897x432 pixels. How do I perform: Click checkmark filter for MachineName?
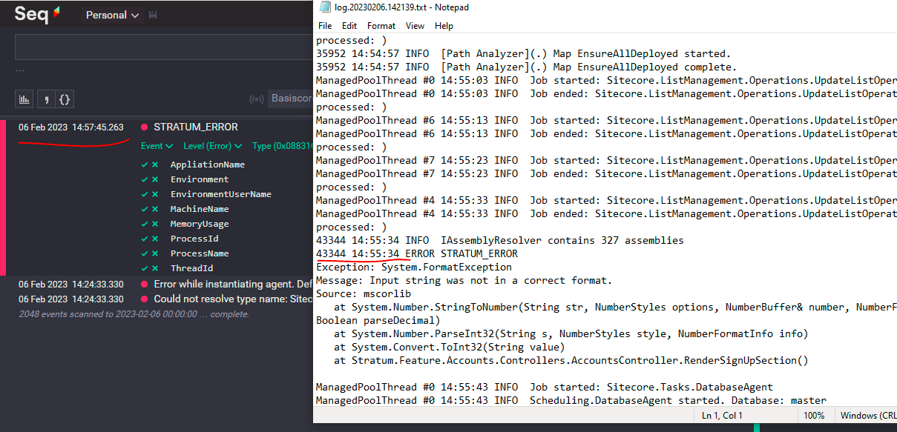coord(145,209)
